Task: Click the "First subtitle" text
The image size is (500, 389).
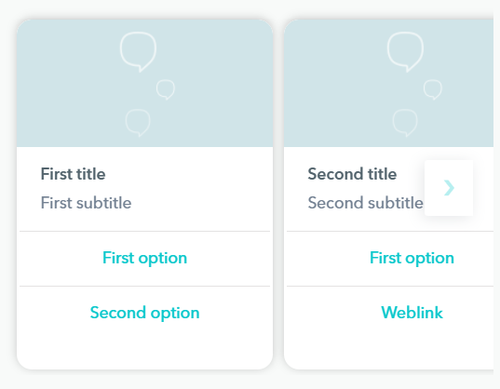Action: [x=86, y=203]
